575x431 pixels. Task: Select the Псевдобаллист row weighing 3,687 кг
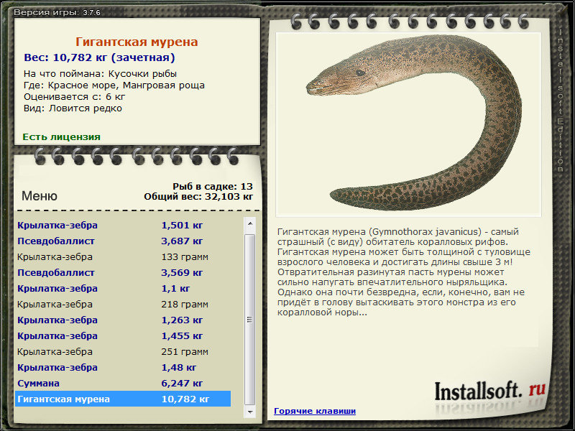click(123, 241)
